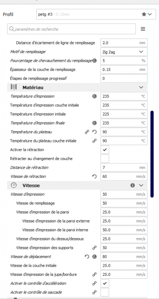
Task: Toggle Activer le contrôle de saccade checkbox
Action: click(x=105, y=292)
